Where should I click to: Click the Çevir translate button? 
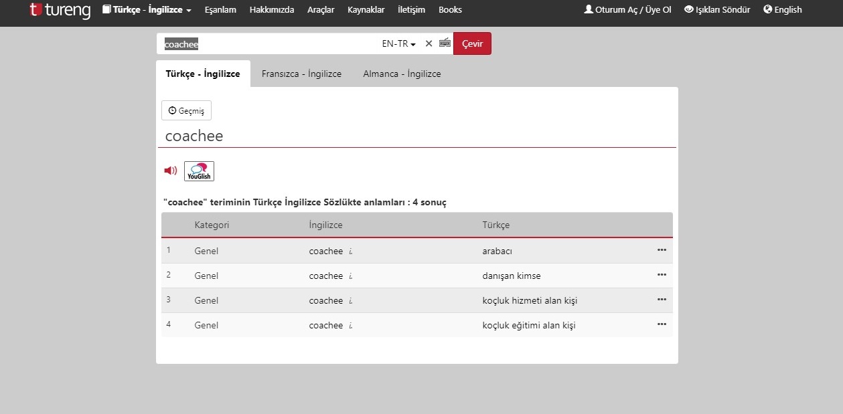click(x=472, y=43)
